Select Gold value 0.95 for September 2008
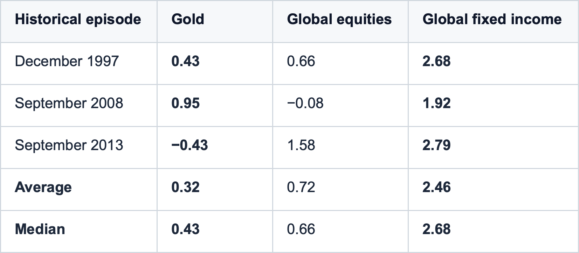 coord(186,103)
